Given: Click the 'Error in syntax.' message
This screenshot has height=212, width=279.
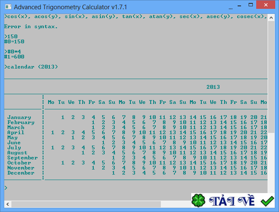Looking at the screenshot, I should tap(31, 26).
